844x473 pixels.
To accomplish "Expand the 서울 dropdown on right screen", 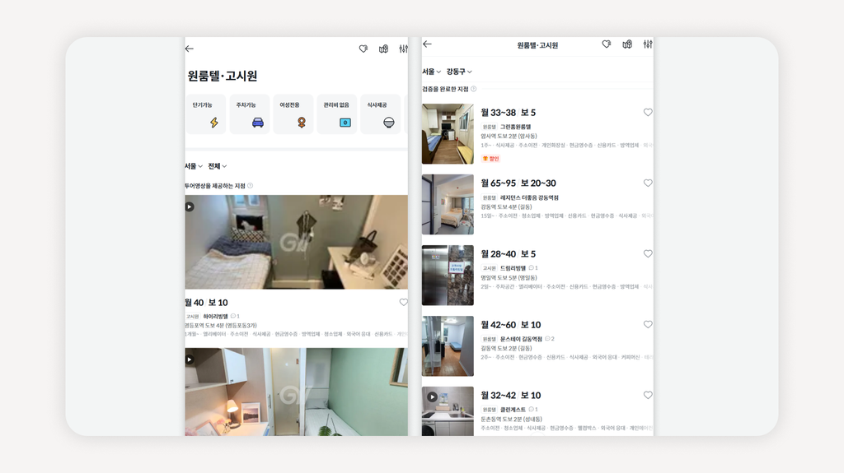I will pos(432,72).
